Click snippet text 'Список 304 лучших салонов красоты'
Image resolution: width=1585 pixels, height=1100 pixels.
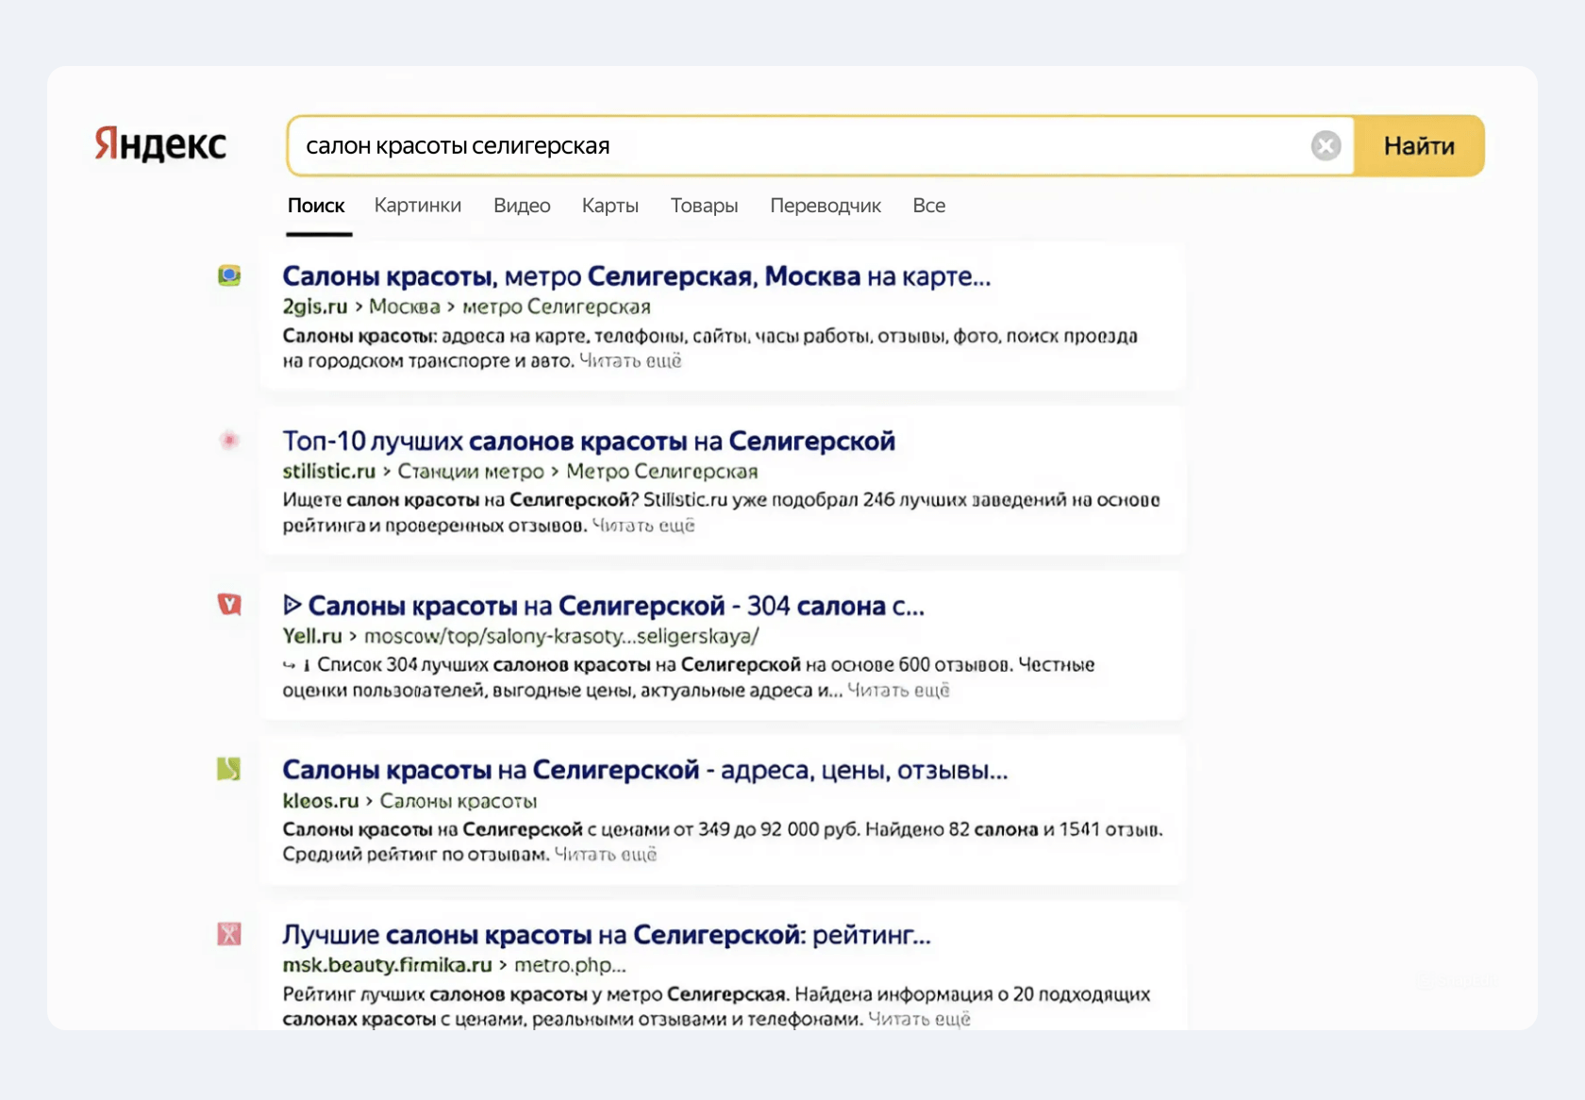(482, 665)
